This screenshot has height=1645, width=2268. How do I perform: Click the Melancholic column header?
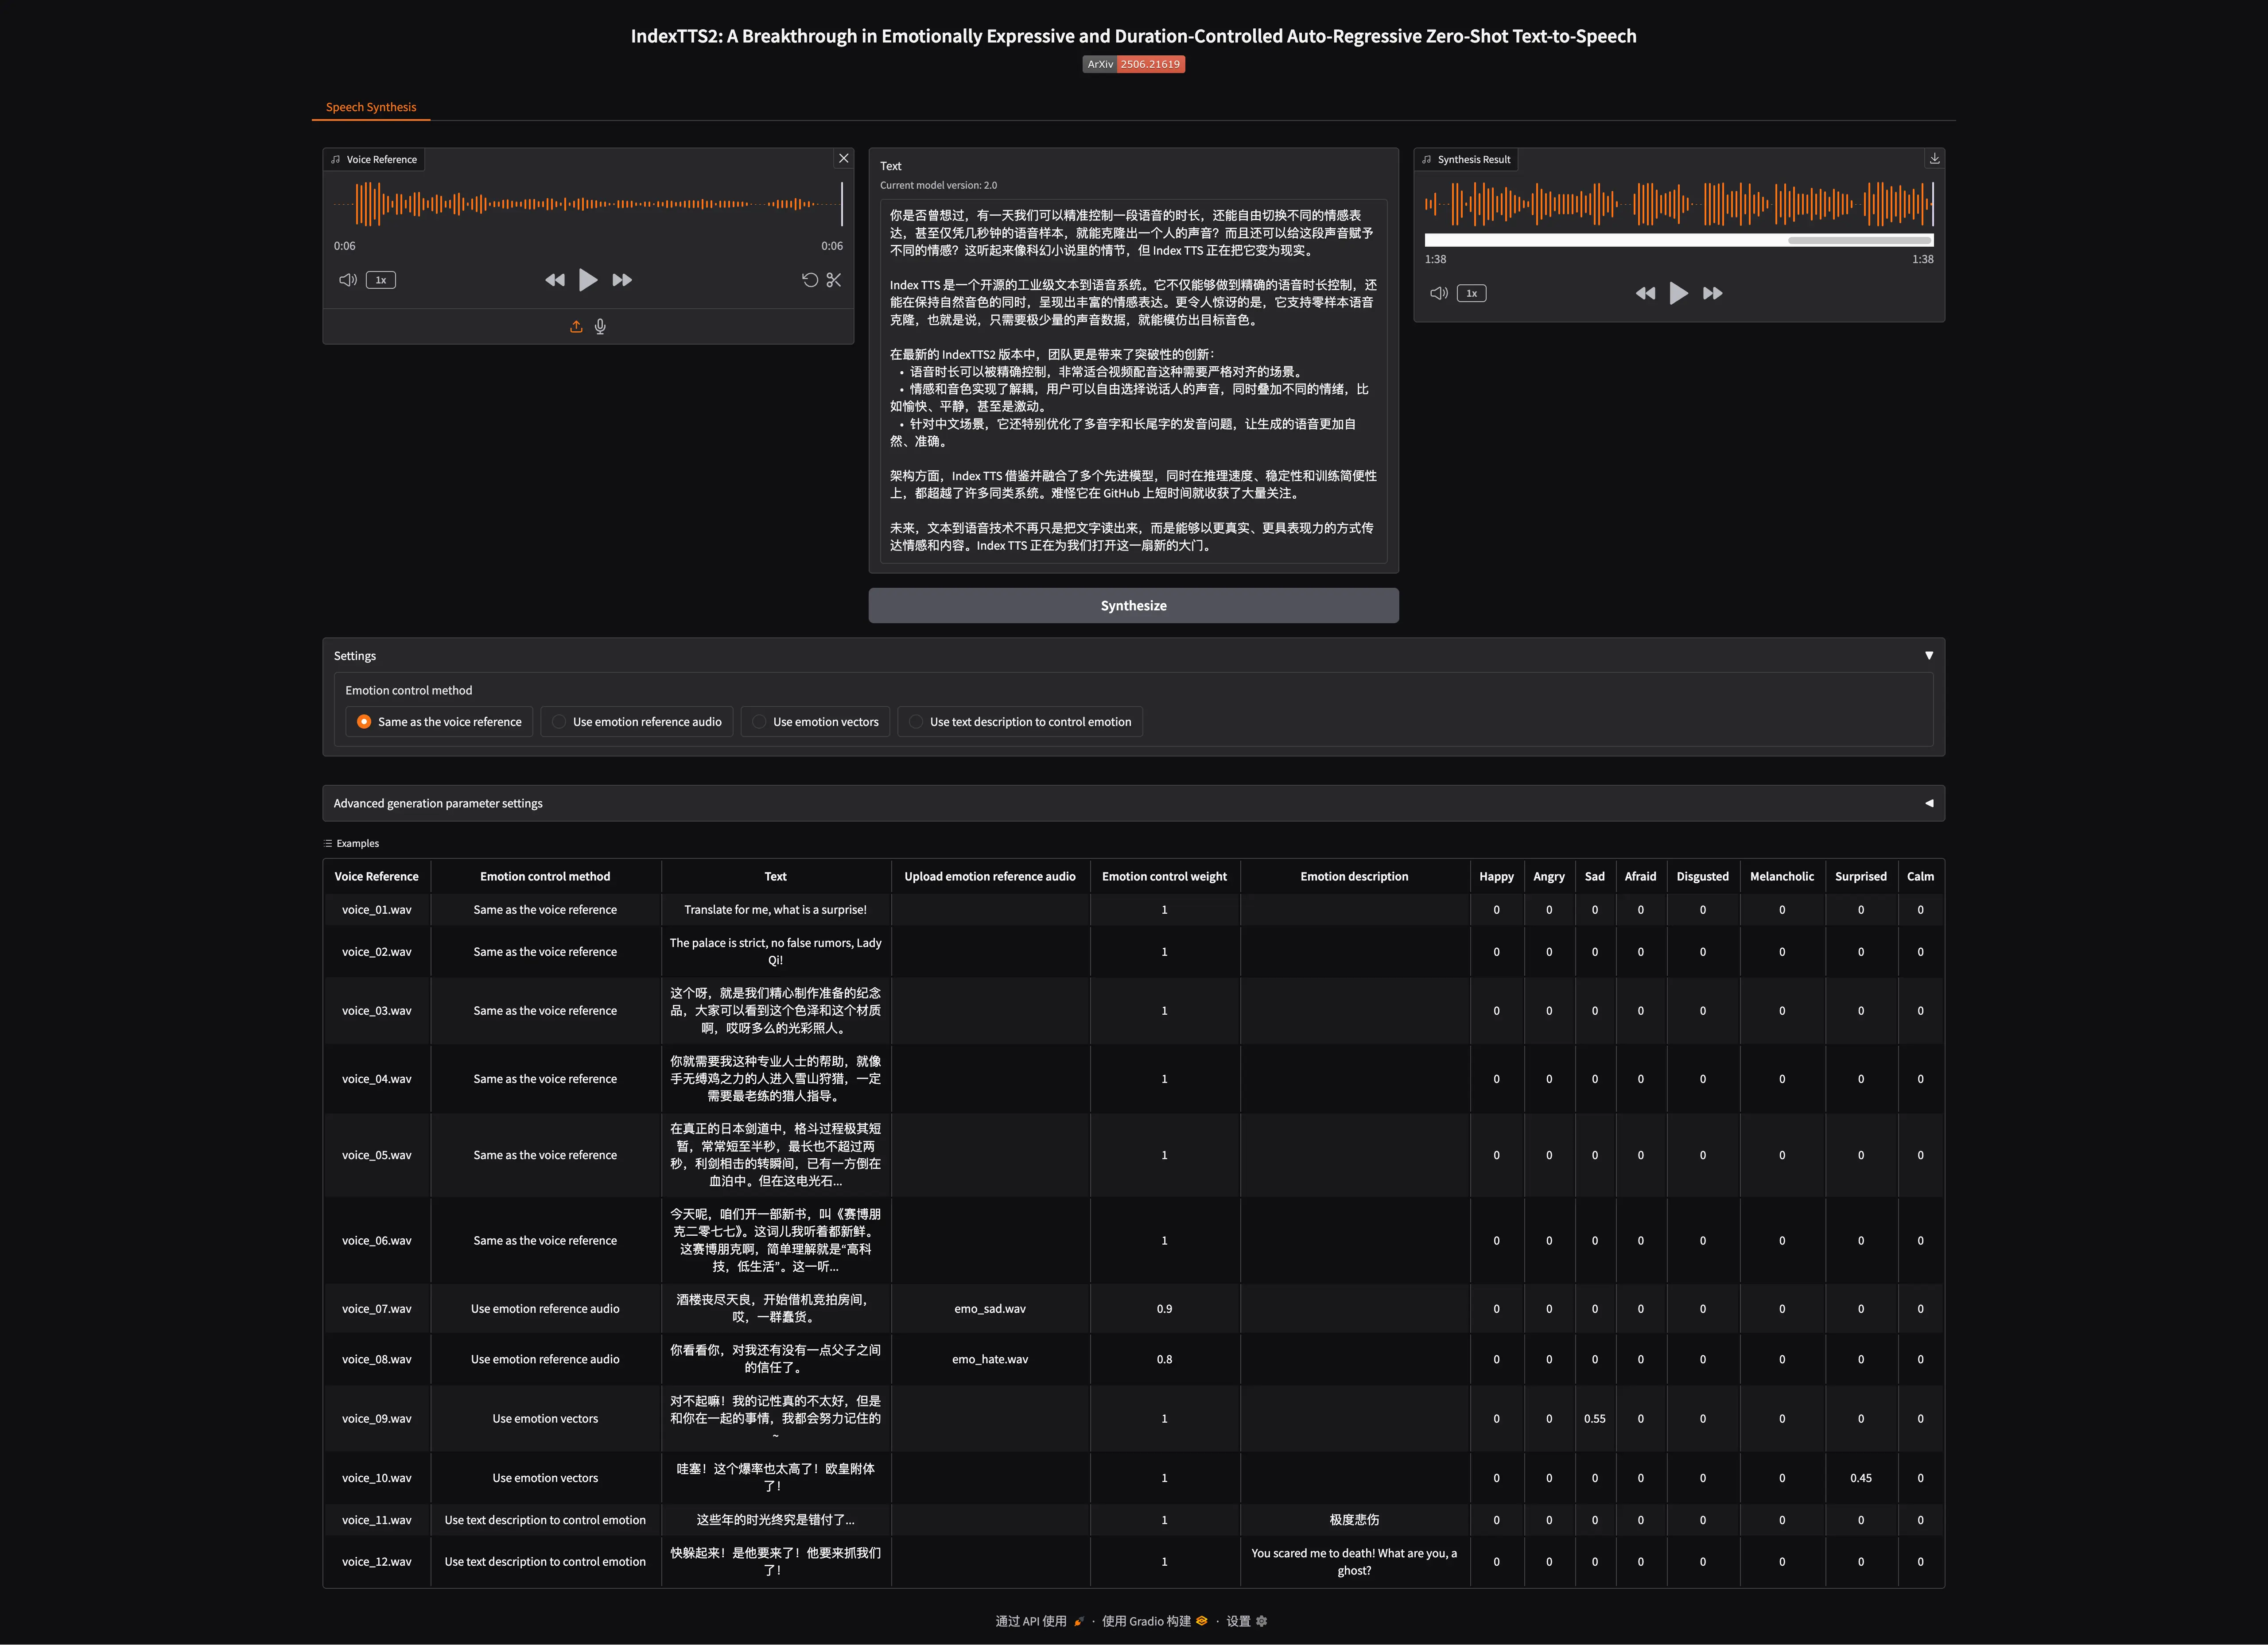(x=1782, y=877)
